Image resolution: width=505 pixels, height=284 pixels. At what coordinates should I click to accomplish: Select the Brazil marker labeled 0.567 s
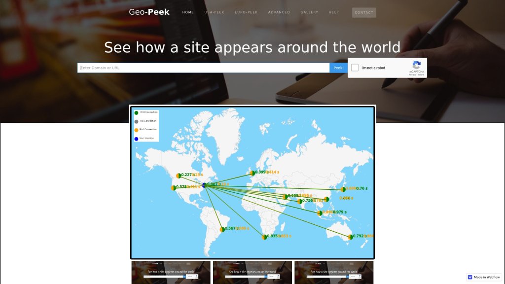222,229
